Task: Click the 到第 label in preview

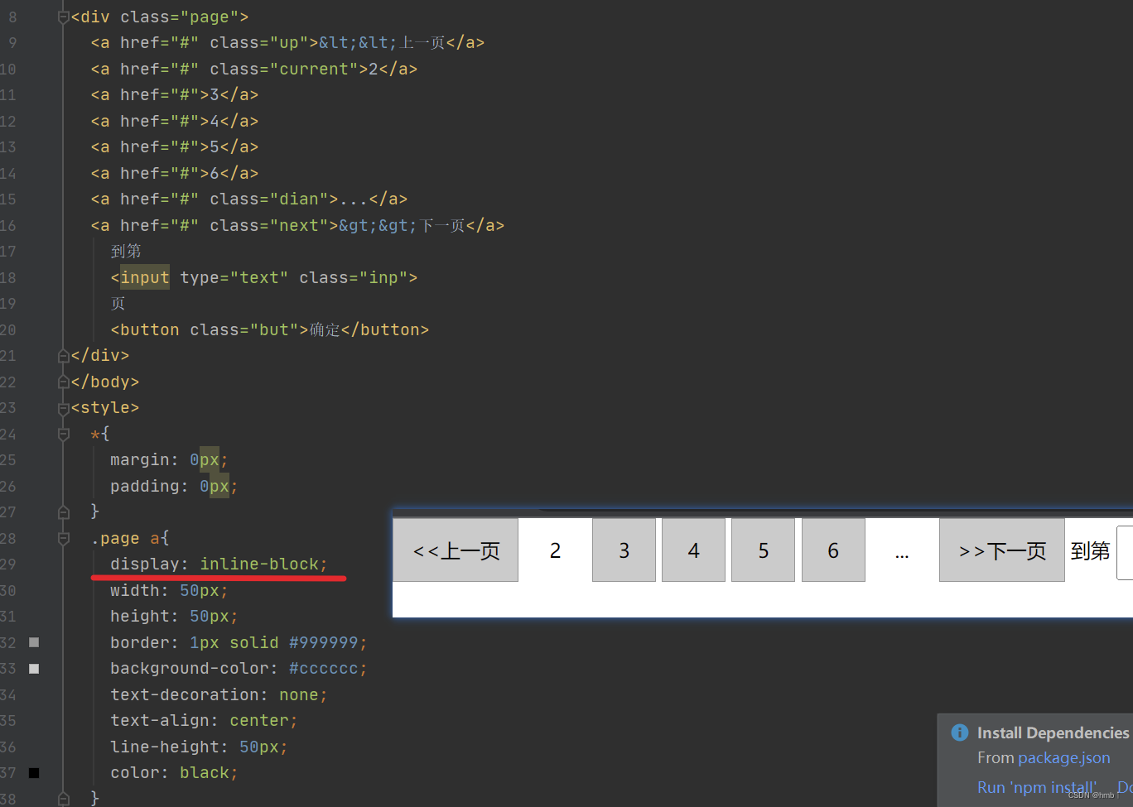Action: pos(1090,551)
